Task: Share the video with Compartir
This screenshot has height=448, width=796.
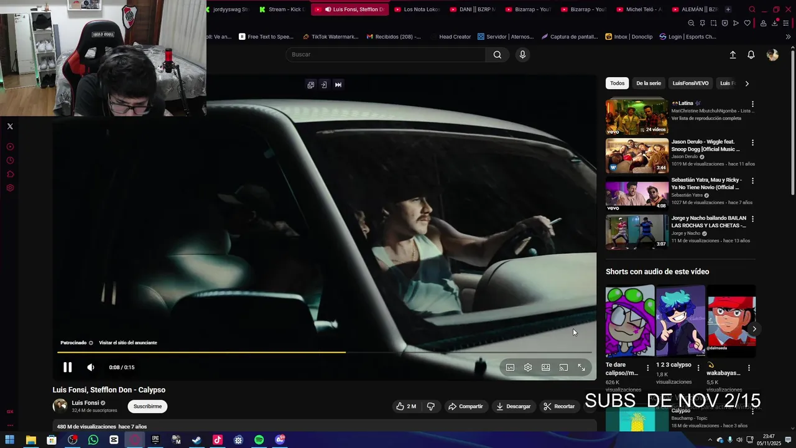Action: (x=465, y=406)
